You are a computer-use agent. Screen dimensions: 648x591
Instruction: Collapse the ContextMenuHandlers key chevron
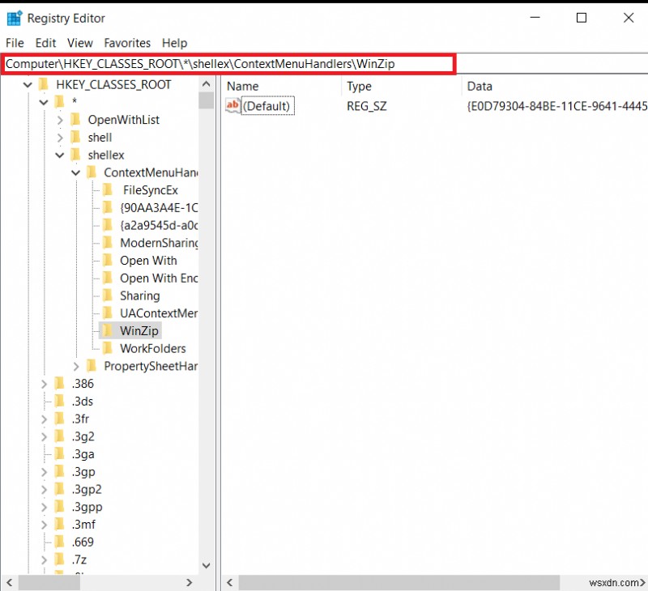75,172
